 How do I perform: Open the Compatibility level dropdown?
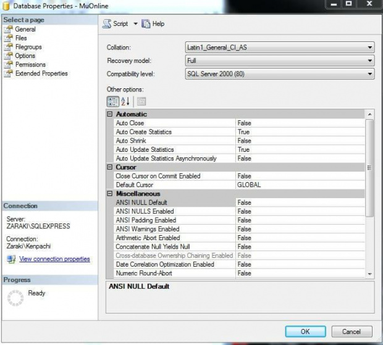(369, 74)
